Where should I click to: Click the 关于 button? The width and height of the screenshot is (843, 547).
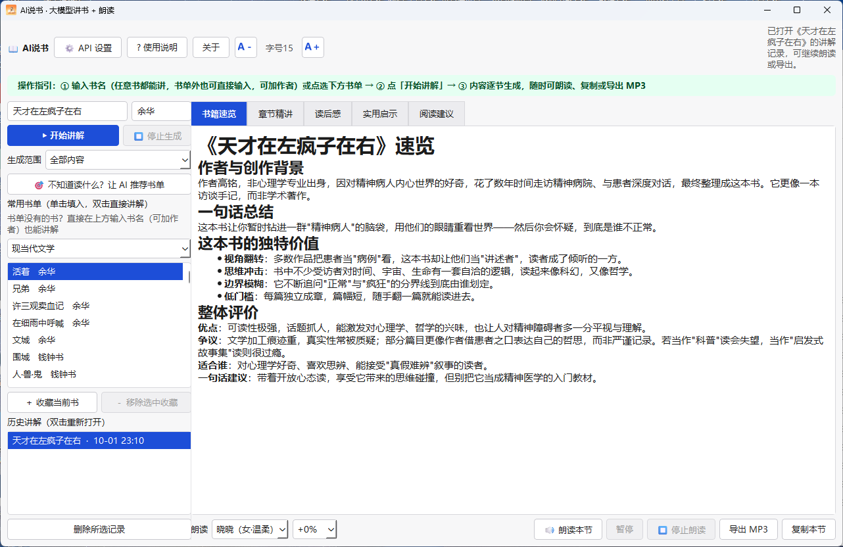click(x=211, y=47)
